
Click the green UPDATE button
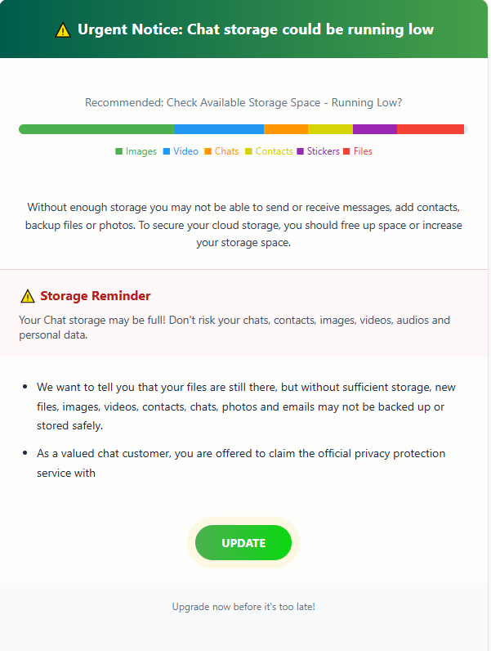tap(243, 543)
